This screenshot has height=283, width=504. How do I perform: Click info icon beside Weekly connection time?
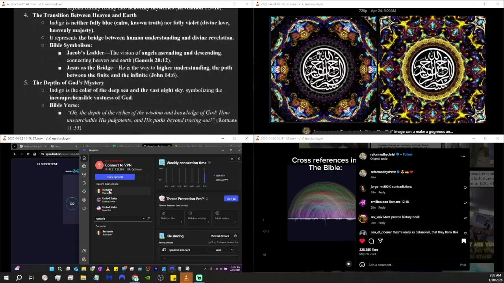209,163
